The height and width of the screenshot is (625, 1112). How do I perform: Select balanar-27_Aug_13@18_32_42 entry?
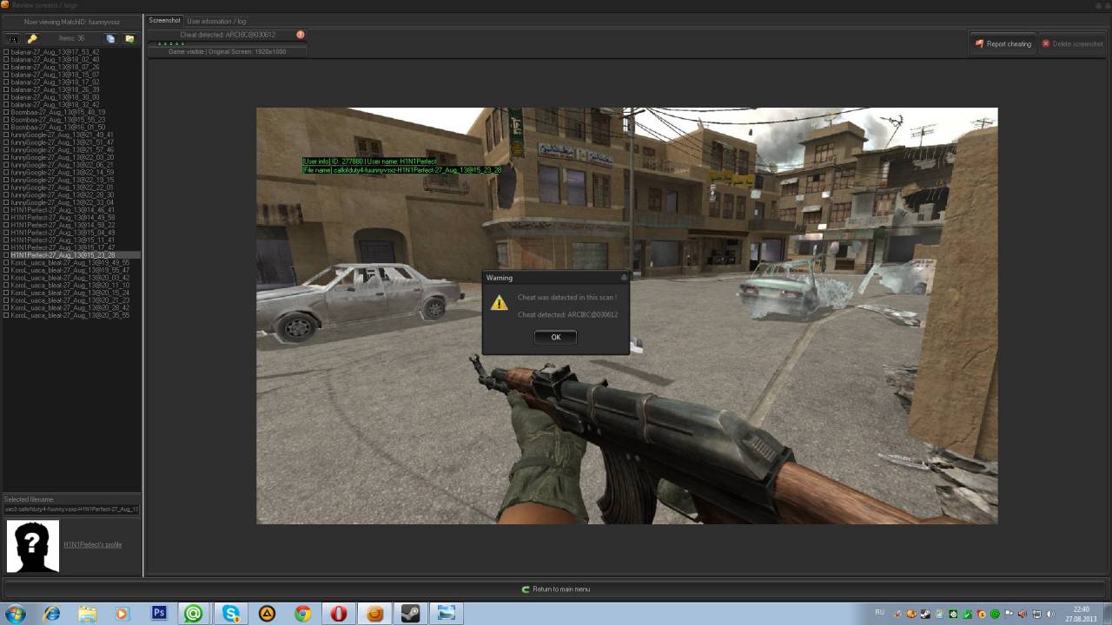point(55,104)
